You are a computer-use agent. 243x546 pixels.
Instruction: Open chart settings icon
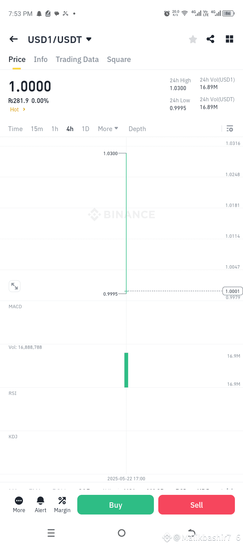(x=230, y=129)
